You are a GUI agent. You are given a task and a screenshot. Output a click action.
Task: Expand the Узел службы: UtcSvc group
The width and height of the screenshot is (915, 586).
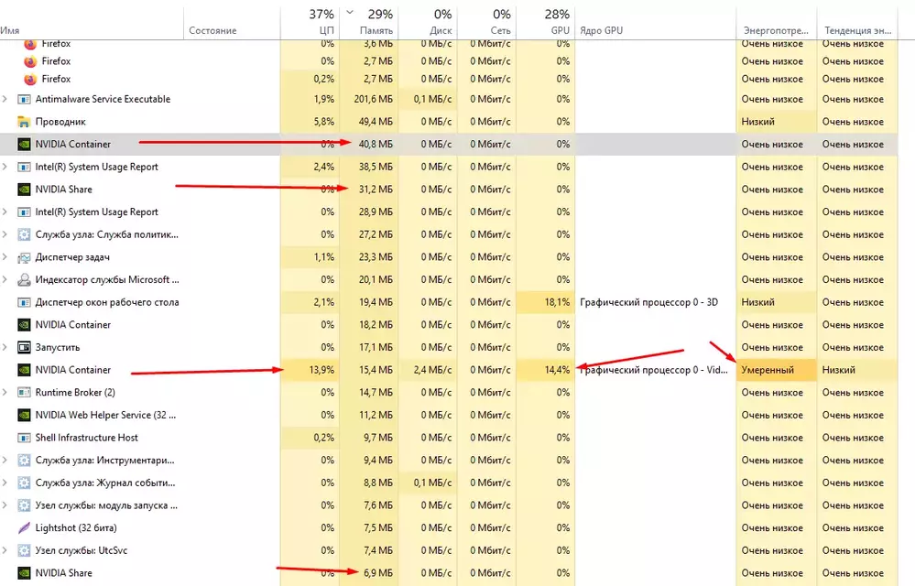5,550
